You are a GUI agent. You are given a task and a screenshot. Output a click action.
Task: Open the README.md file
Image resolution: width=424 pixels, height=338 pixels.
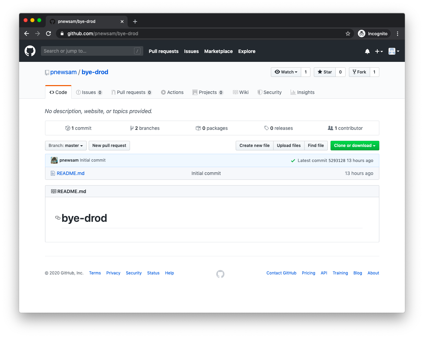point(71,173)
